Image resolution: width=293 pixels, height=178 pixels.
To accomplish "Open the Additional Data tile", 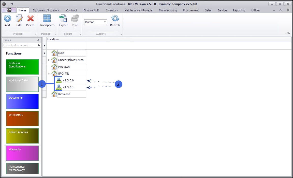I will click(x=22, y=84).
